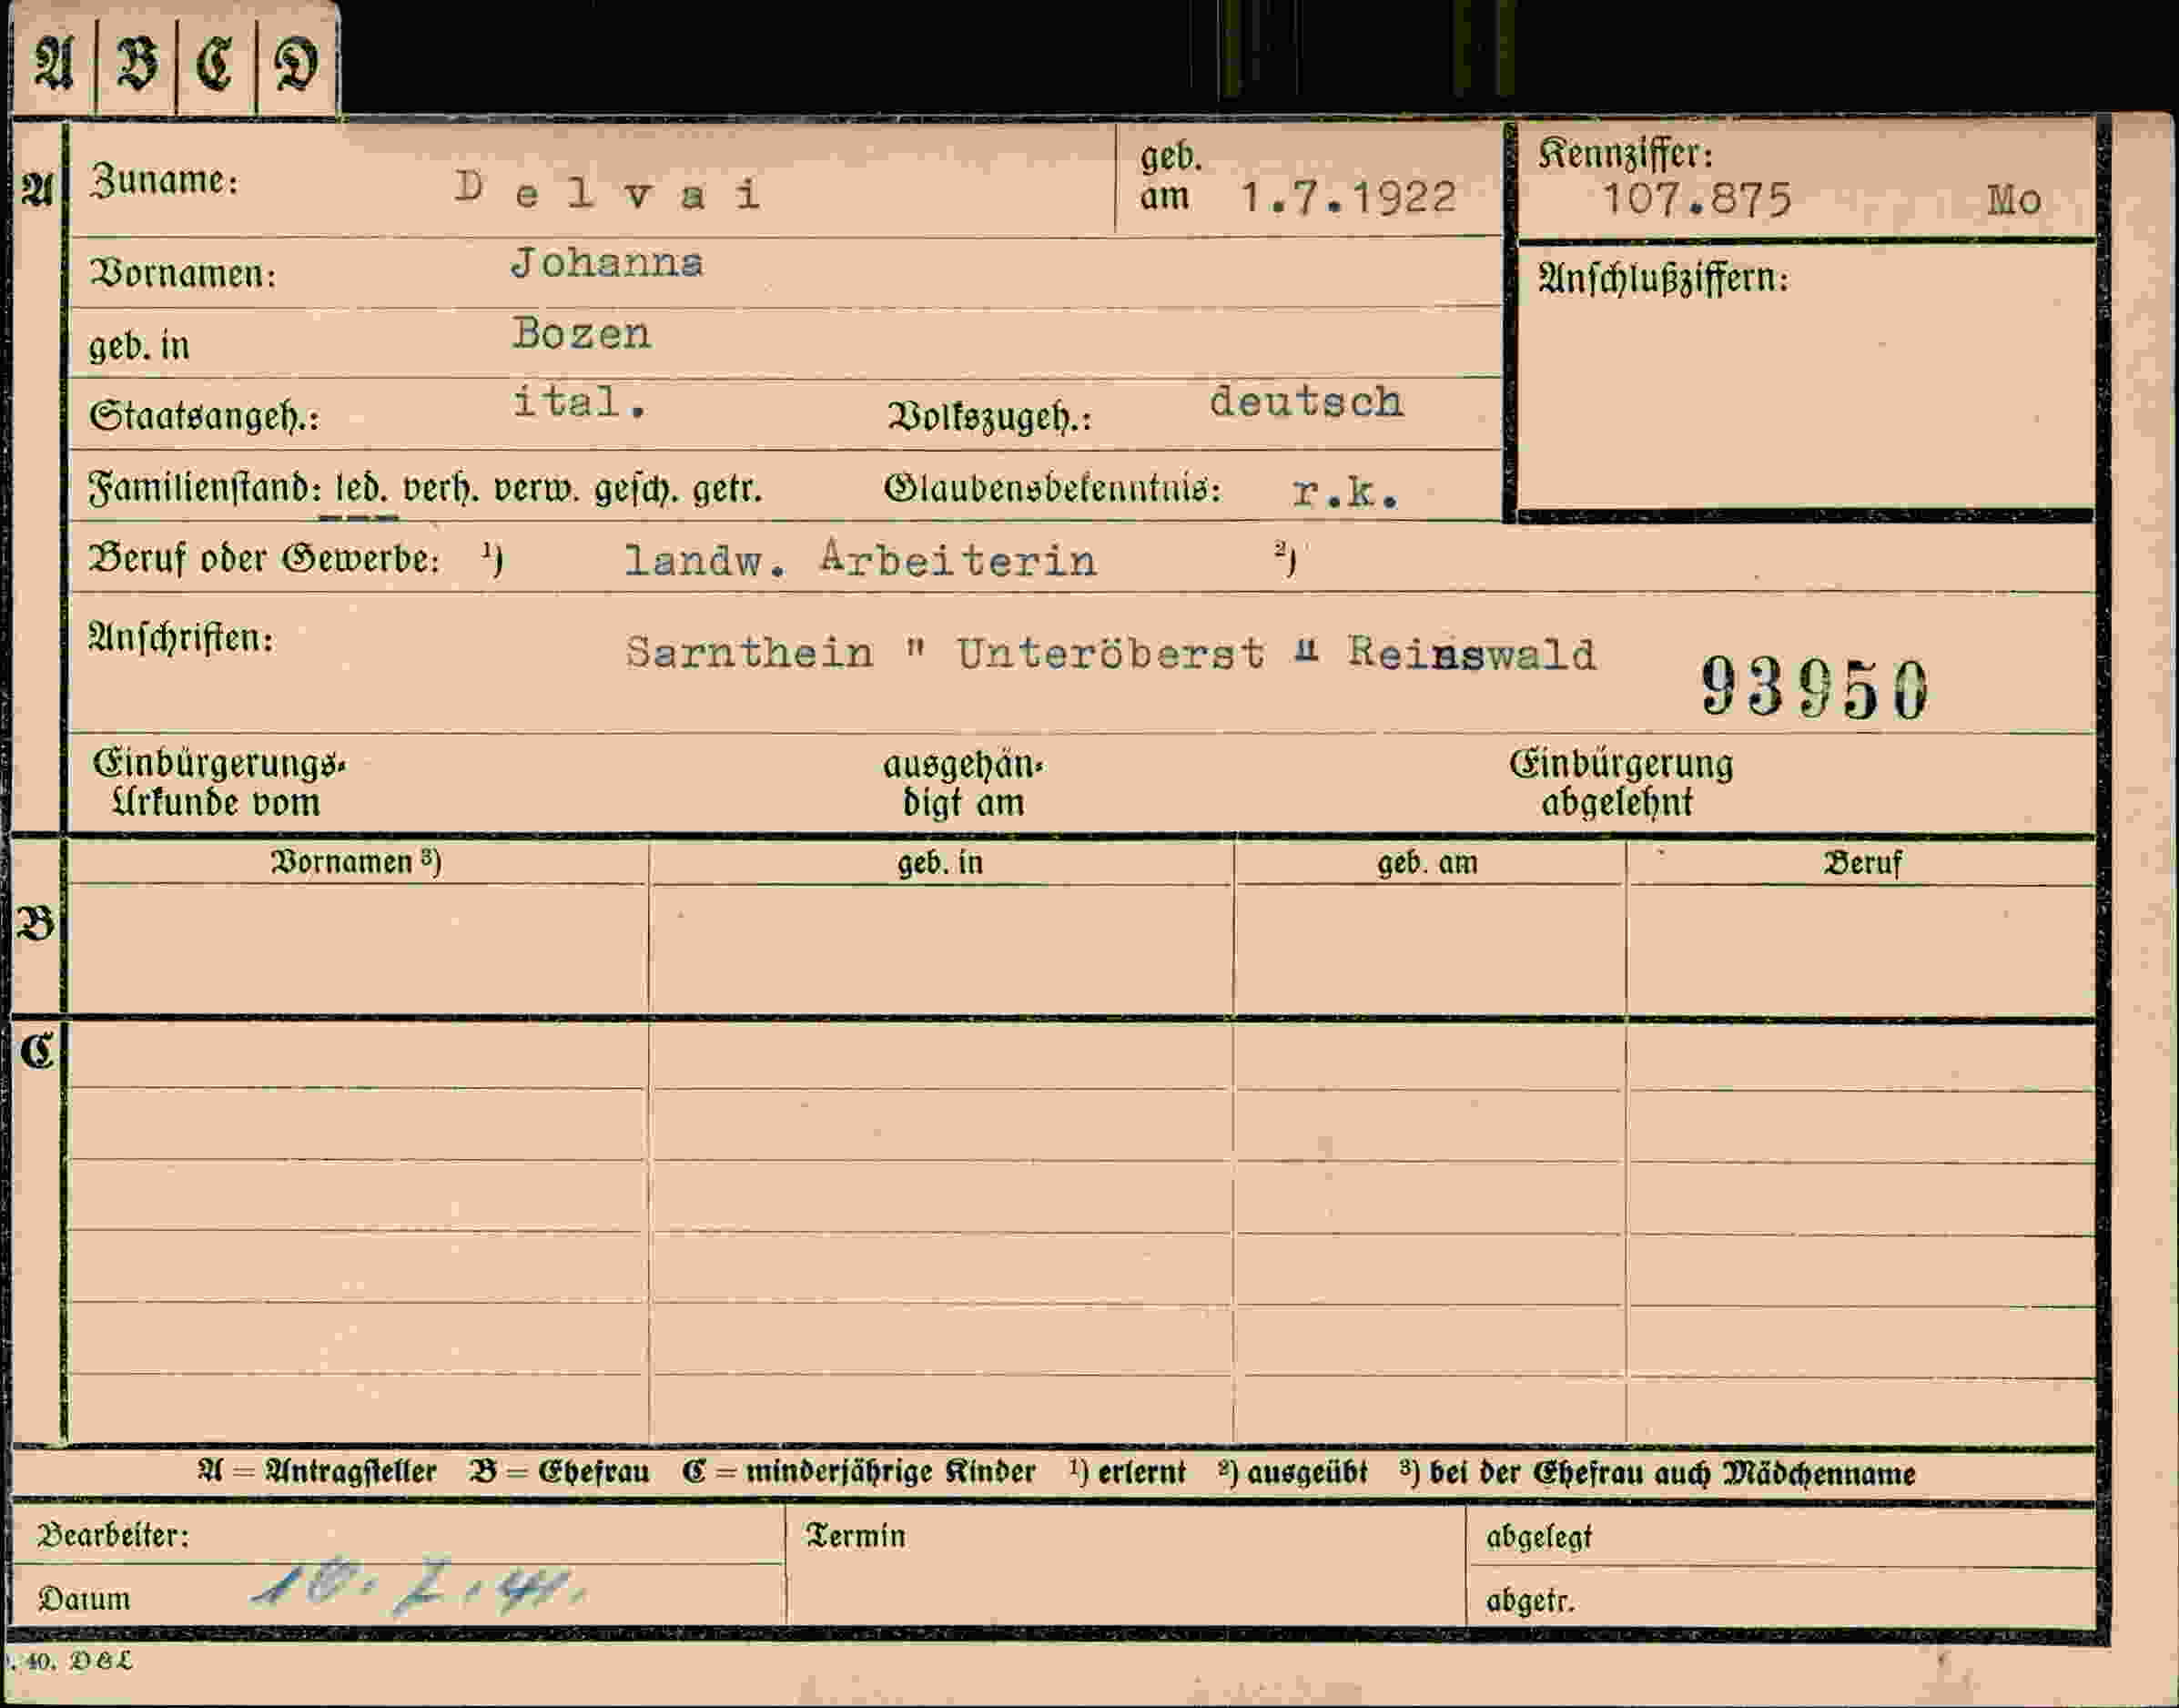Click Kennziffer value '107.875'
The width and height of the screenshot is (2179, 1708).
tap(1698, 200)
